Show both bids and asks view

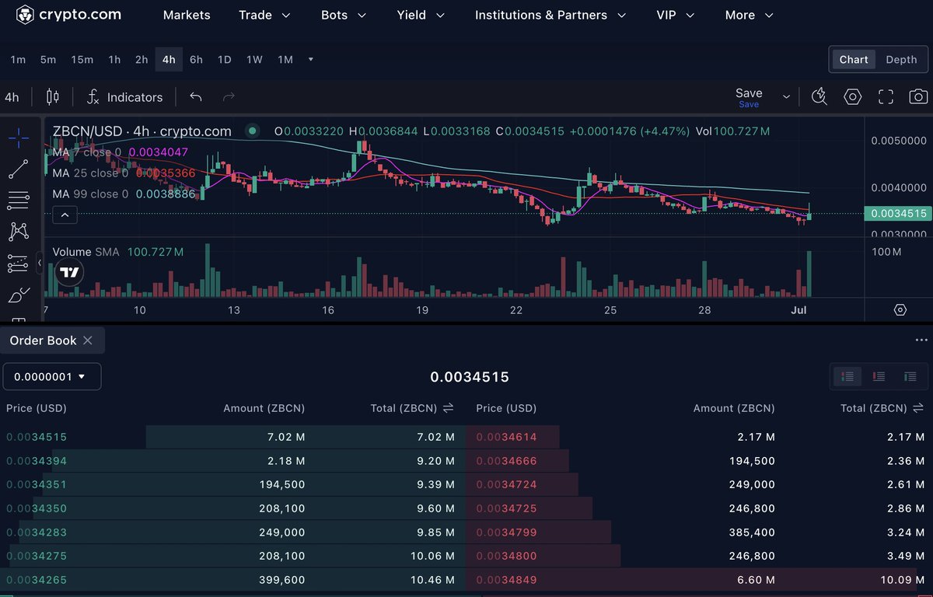847,376
